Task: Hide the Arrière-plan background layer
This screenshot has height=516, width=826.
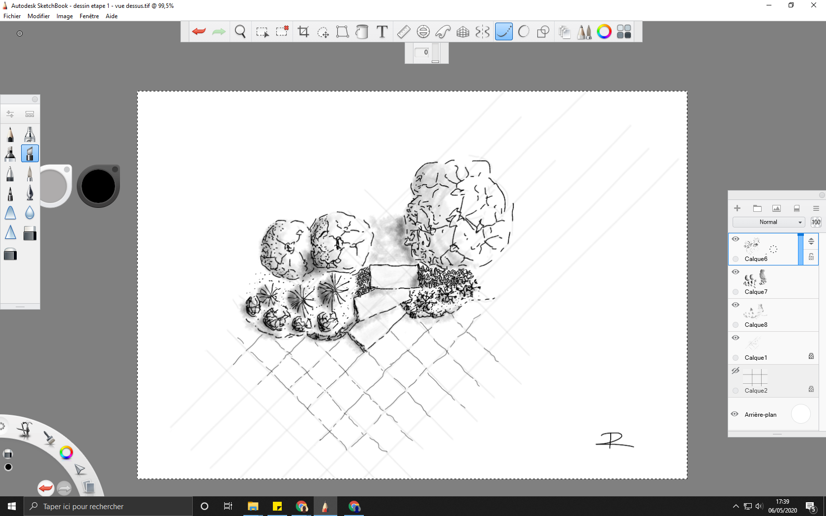Action: [x=735, y=414]
